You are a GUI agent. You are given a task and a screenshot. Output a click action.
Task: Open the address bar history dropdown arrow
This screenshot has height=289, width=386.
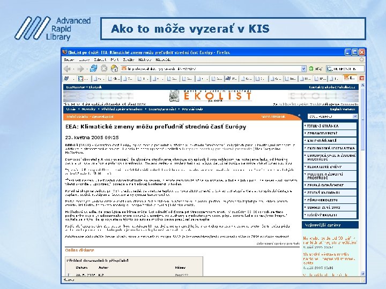[303, 69]
